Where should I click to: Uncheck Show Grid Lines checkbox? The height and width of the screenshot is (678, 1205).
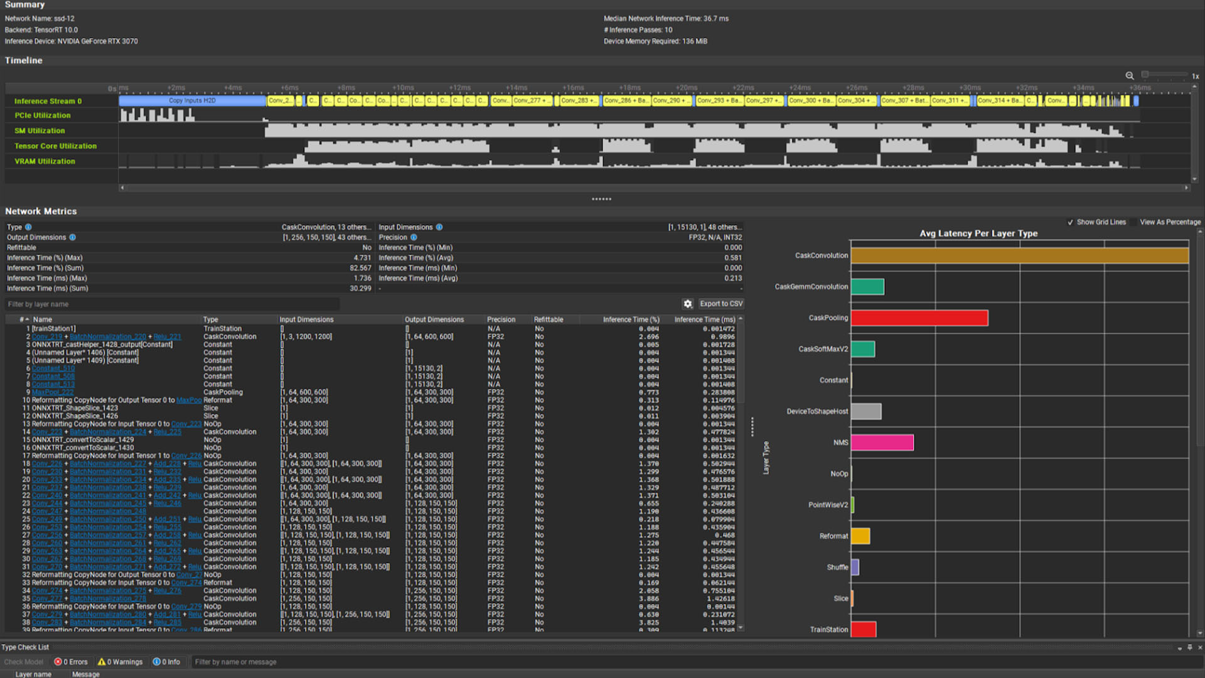(1071, 222)
